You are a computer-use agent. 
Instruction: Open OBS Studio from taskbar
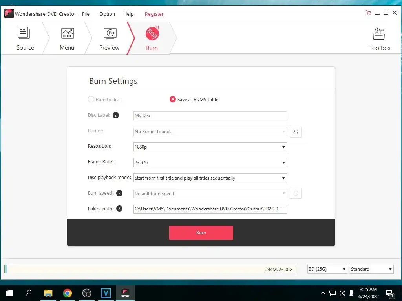click(87, 293)
